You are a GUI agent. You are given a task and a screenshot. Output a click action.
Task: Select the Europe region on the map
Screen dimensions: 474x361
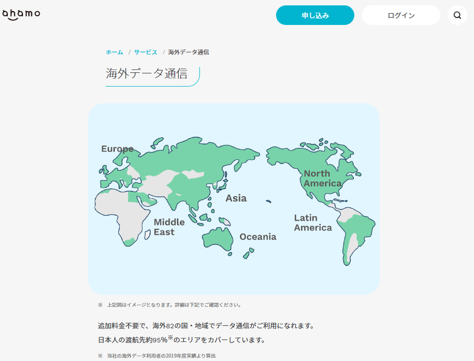[x=118, y=149]
